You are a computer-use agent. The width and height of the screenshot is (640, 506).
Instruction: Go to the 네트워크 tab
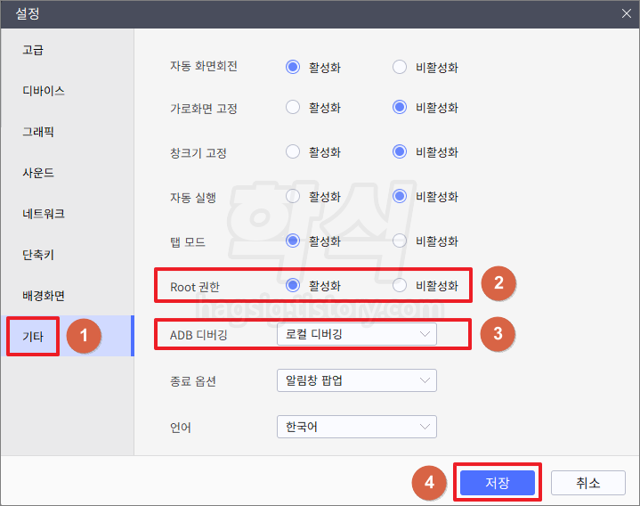[44, 214]
